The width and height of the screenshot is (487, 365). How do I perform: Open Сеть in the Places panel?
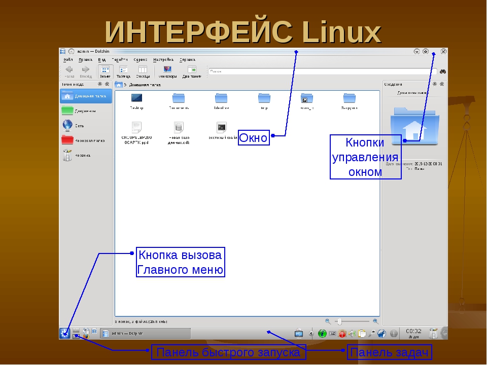click(x=86, y=126)
